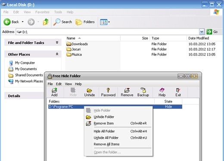Click the Exit toolbar icon
This screenshot has width=224, height=161.
click(178, 90)
